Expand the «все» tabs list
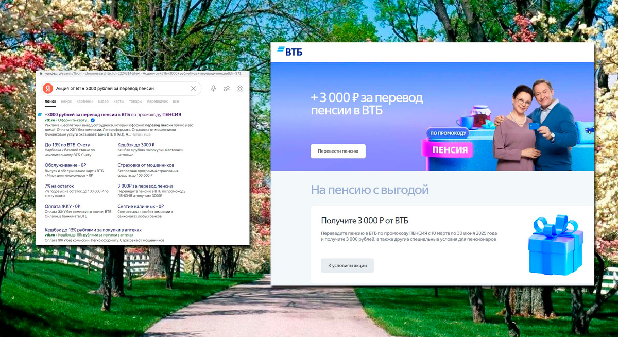The height and width of the screenshot is (337, 618). click(x=176, y=102)
